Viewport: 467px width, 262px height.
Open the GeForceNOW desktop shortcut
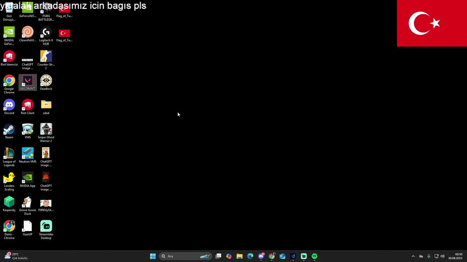(27, 10)
